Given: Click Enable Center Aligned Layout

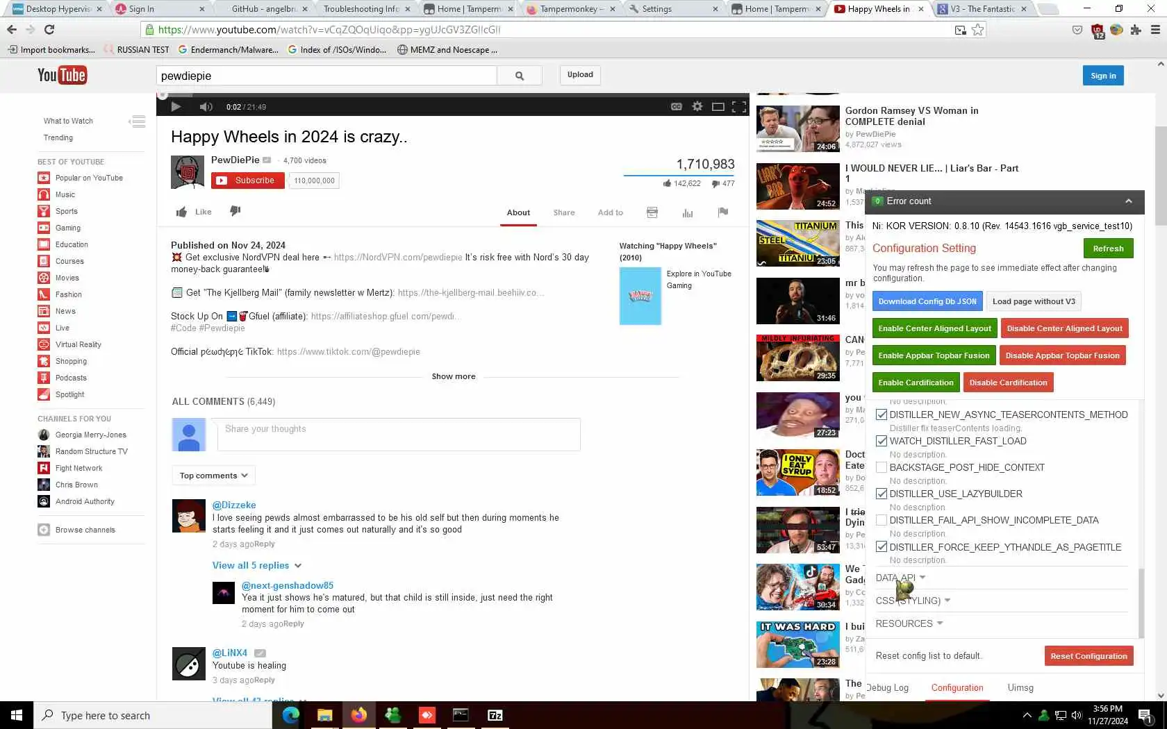Looking at the screenshot, I should (935, 328).
